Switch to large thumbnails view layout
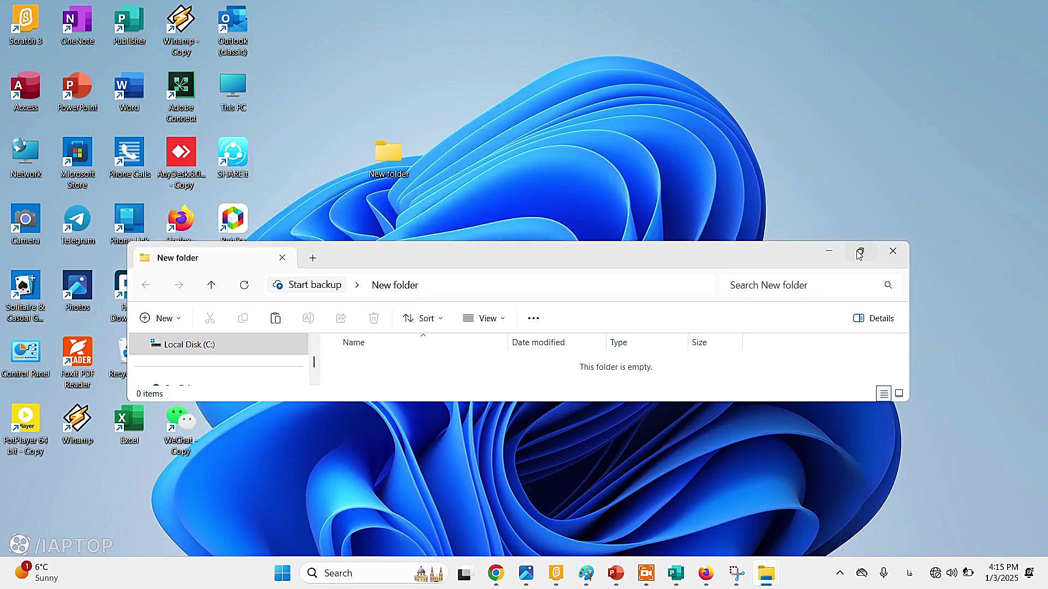 tap(899, 393)
